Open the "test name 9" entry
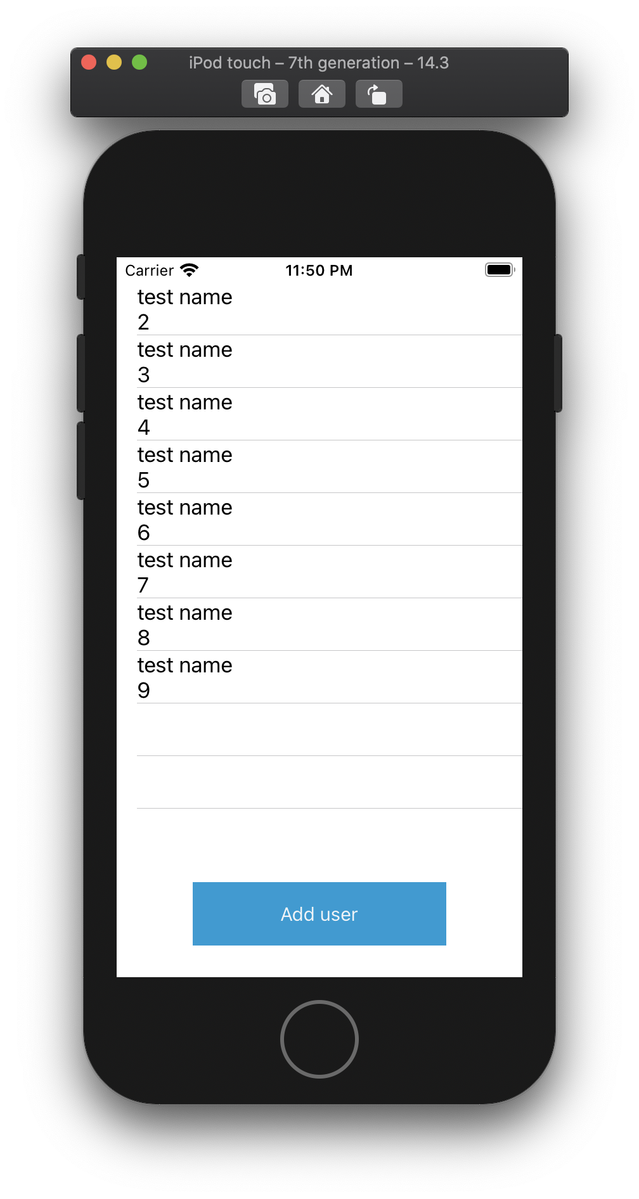Image resolution: width=639 pixels, height=1199 pixels. tap(319, 677)
